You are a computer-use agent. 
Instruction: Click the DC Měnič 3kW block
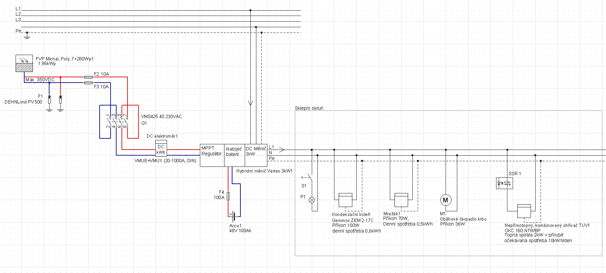click(256, 155)
